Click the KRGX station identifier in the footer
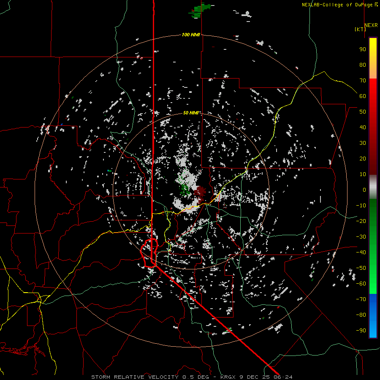380x380 pixels. (228, 377)
